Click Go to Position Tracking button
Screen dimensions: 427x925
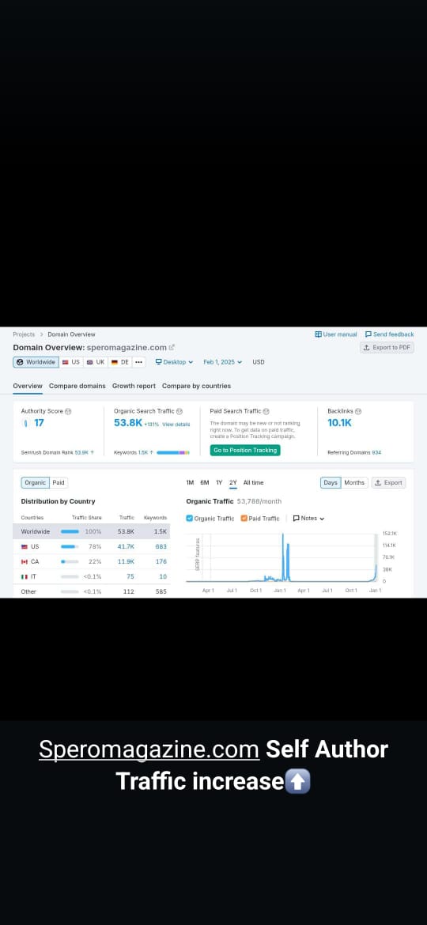(245, 450)
